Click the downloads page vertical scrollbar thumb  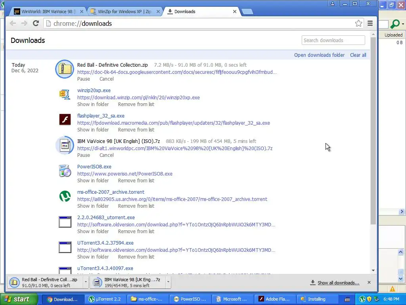click(373, 131)
